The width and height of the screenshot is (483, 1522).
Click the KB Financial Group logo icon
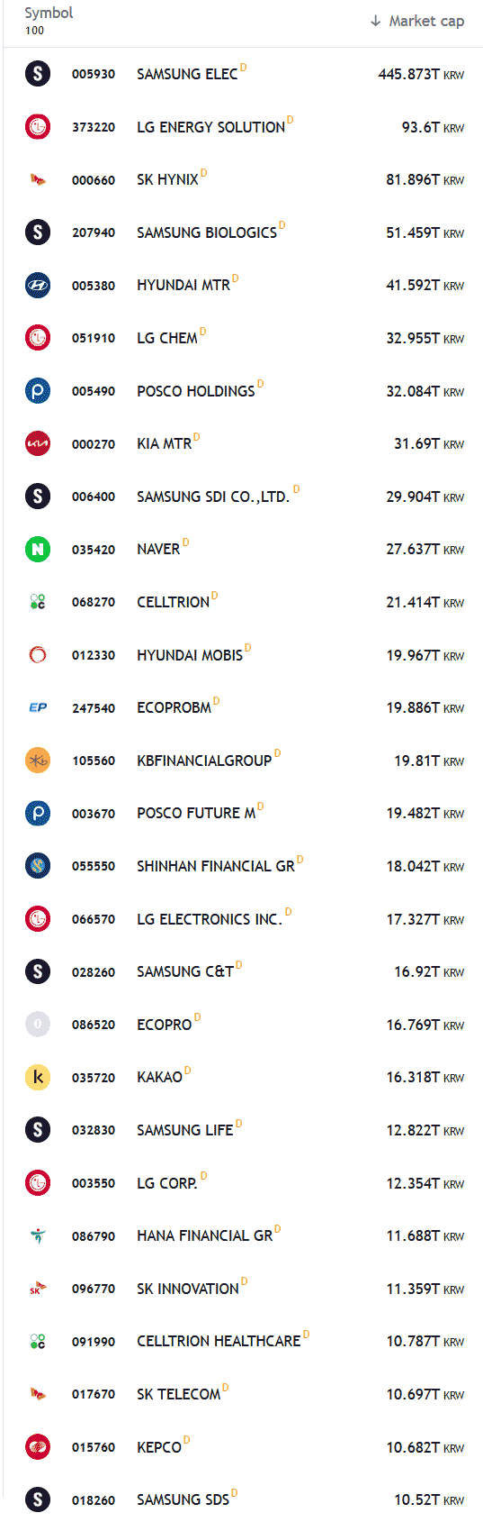(38, 761)
